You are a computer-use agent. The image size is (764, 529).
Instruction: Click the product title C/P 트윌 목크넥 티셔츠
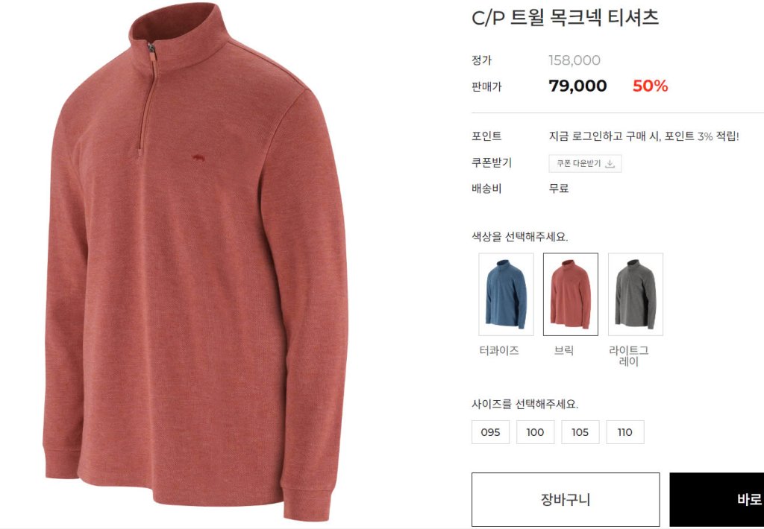(x=566, y=18)
